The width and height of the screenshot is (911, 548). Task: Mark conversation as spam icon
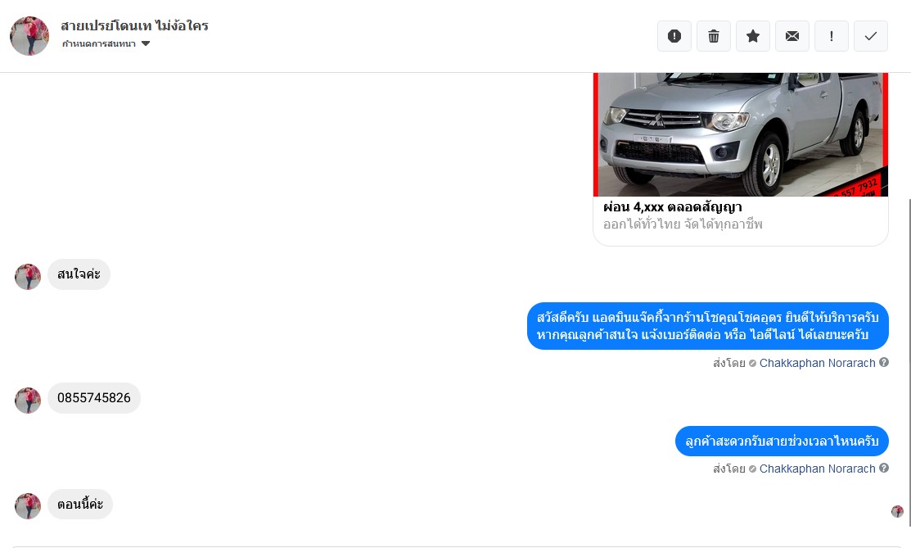674,36
